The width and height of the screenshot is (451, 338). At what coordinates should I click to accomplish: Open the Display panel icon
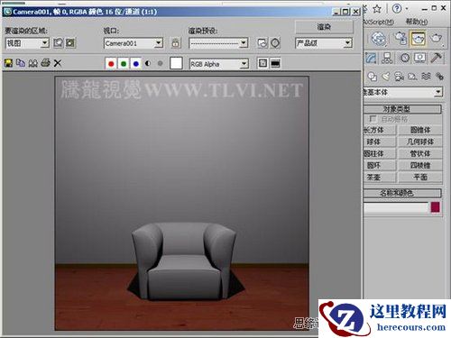[420, 58]
